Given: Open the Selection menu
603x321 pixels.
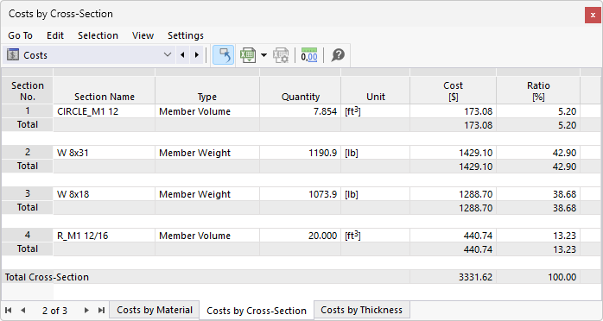Looking at the screenshot, I should coord(98,35).
